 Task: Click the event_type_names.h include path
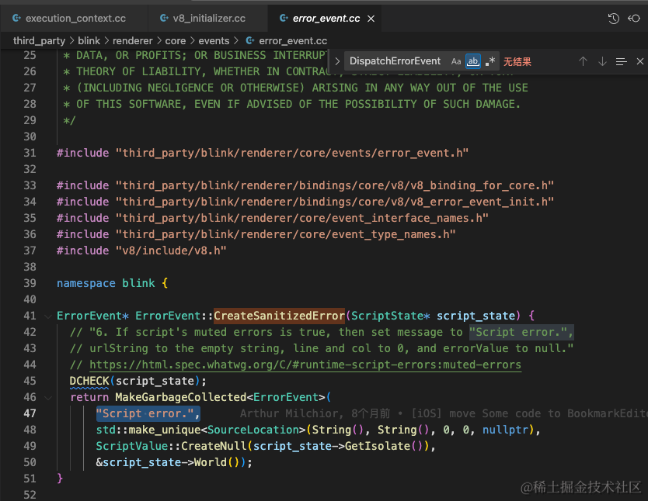pos(286,234)
